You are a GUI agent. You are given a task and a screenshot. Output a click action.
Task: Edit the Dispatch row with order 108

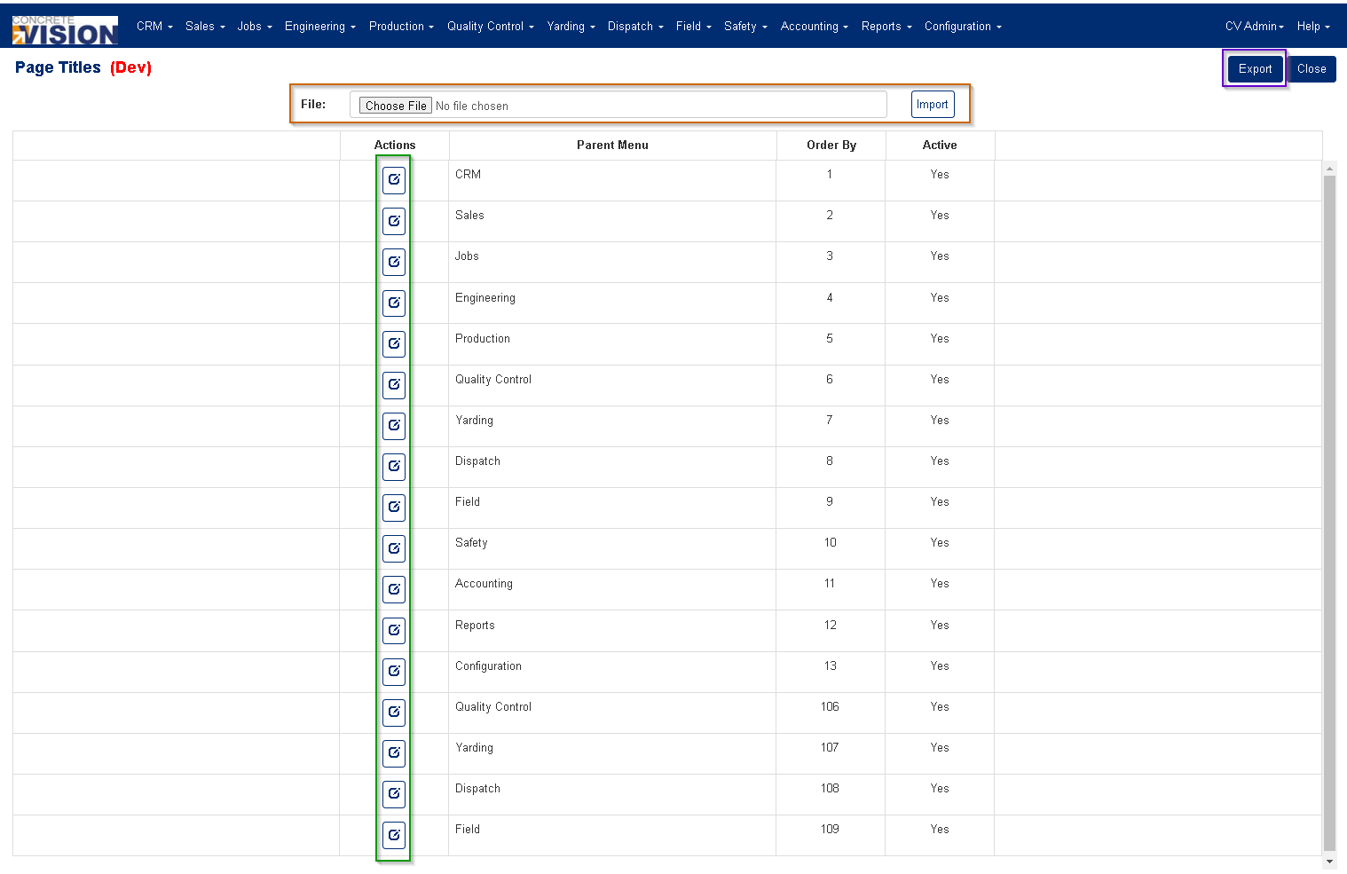point(394,793)
